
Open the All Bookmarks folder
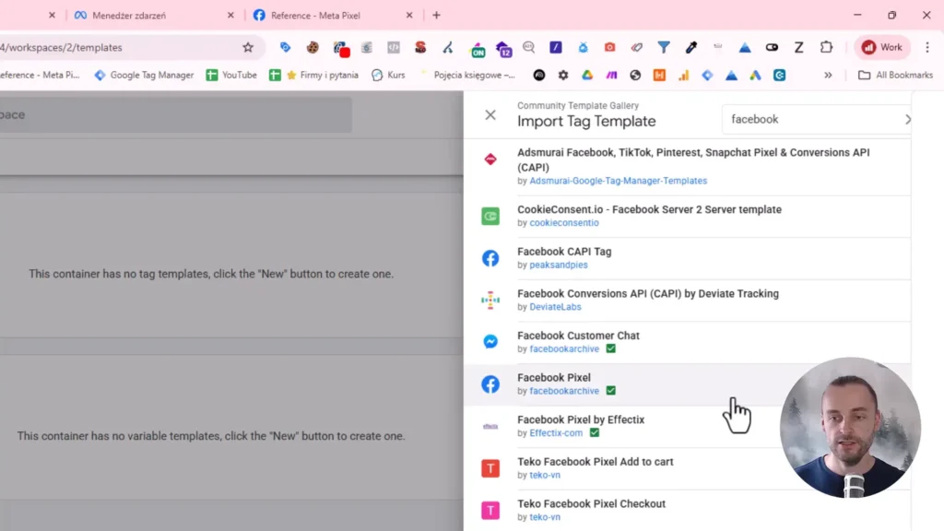896,76
